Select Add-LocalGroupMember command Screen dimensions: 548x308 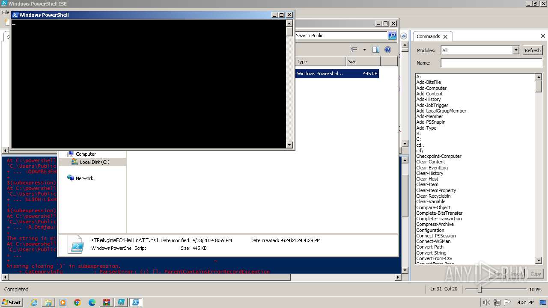(x=441, y=111)
